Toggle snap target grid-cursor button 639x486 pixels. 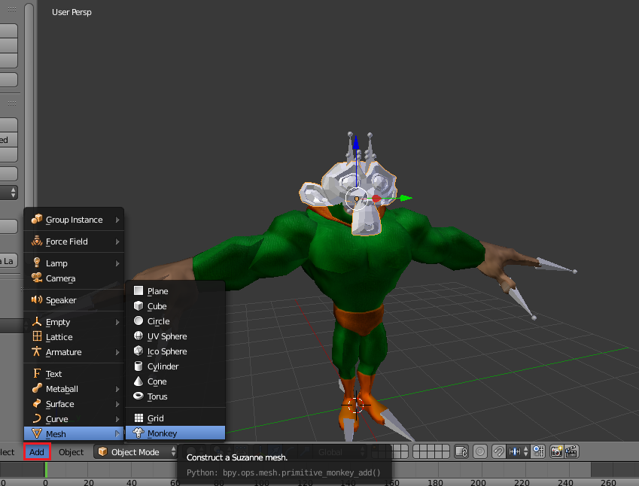pos(538,451)
